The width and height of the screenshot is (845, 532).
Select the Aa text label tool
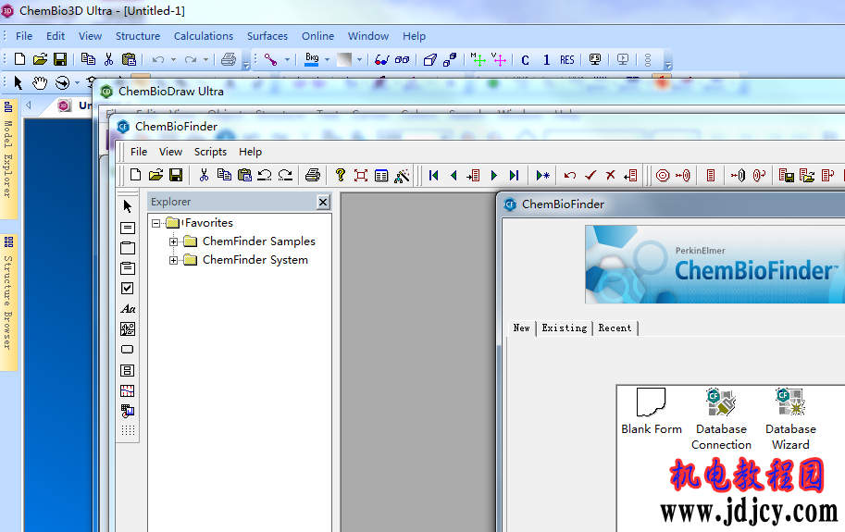[x=128, y=308]
